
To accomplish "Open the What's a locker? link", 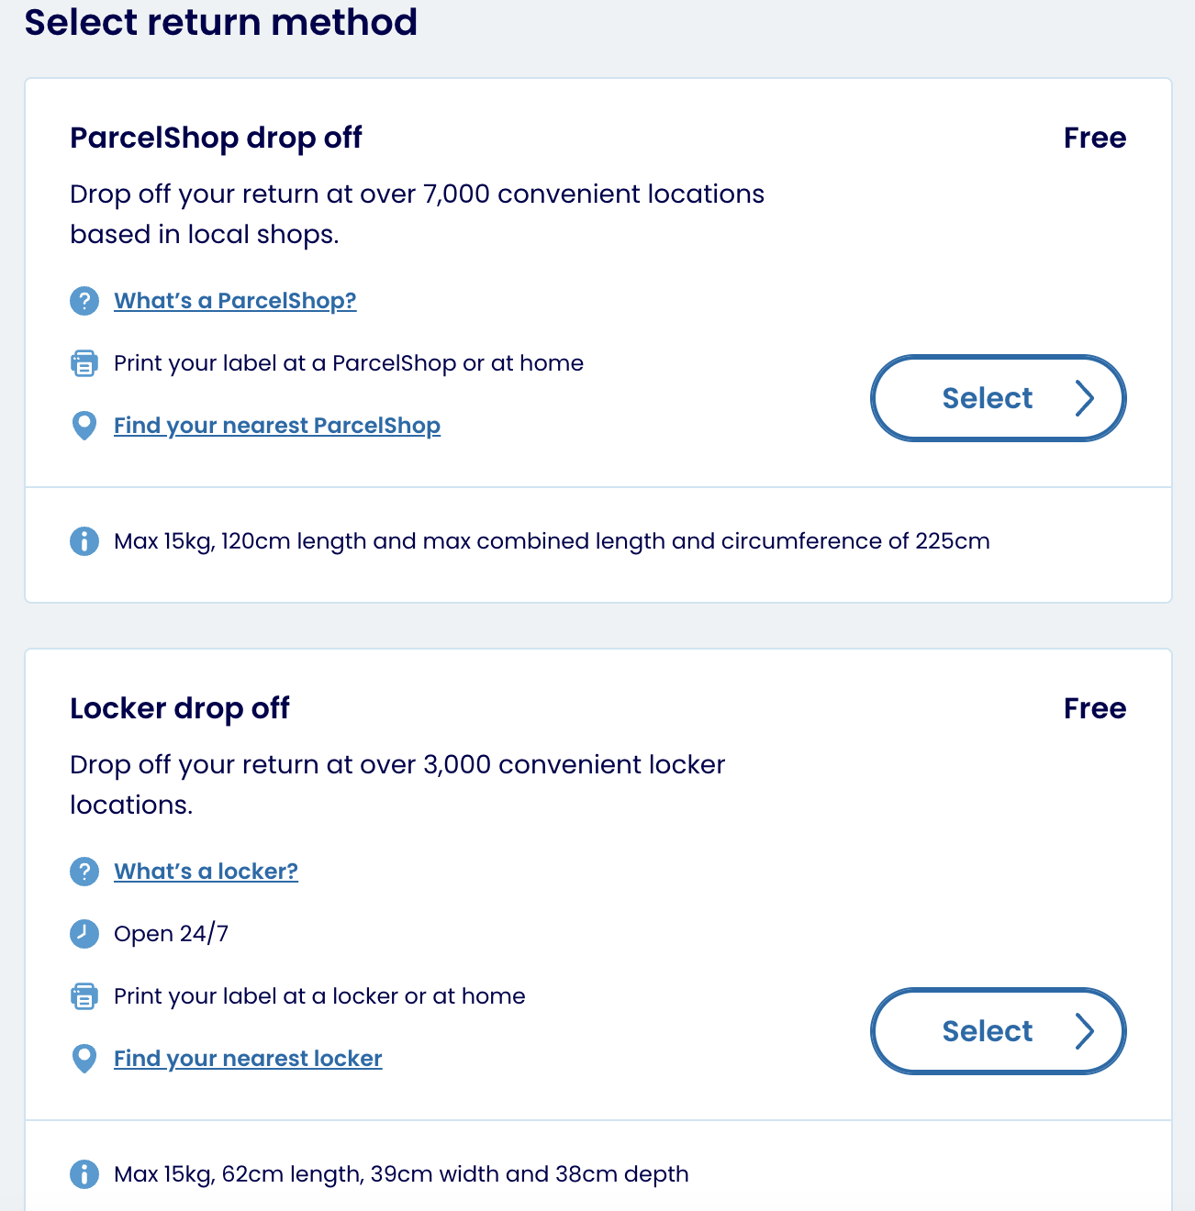I will (206, 872).
